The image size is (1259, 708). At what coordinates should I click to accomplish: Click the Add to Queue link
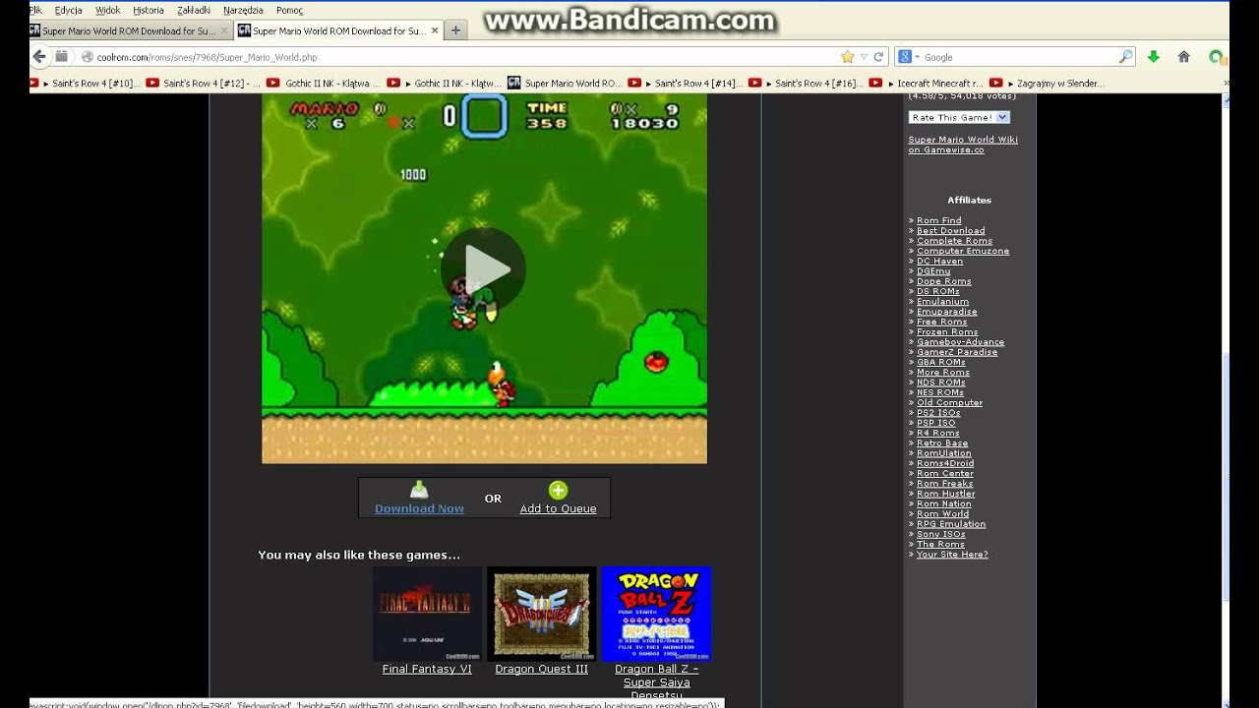tap(558, 508)
